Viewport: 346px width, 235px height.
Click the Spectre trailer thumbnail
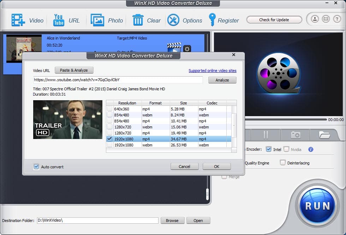click(68, 120)
